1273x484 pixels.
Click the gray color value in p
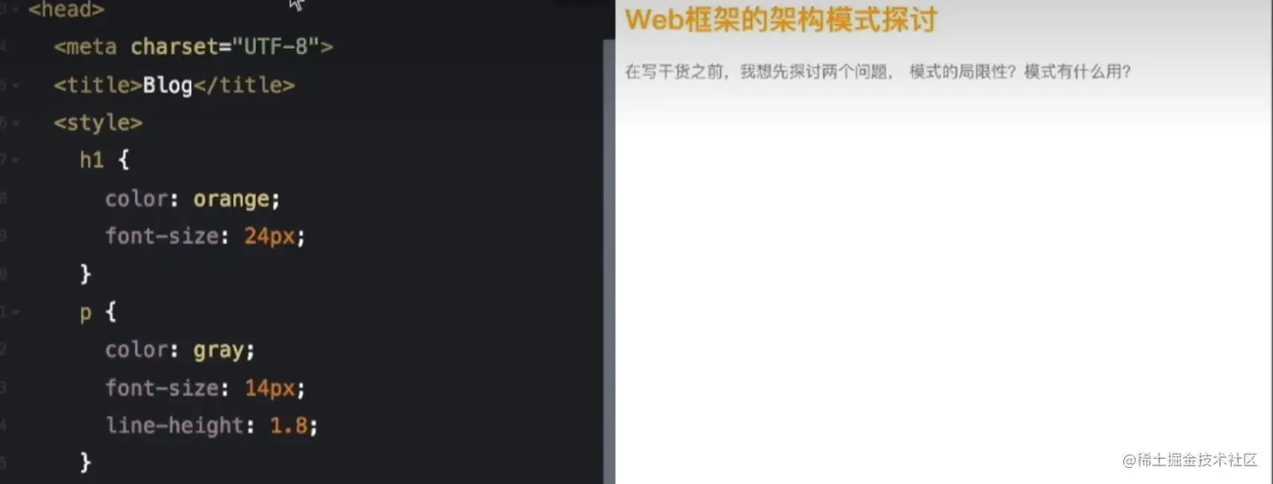pos(218,350)
